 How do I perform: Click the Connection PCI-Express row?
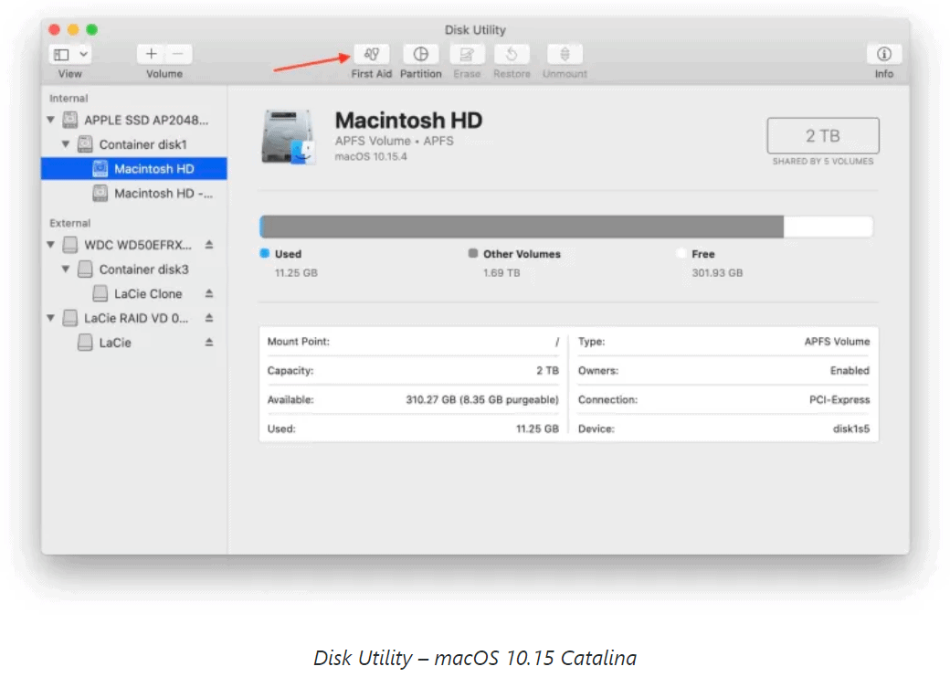point(724,400)
